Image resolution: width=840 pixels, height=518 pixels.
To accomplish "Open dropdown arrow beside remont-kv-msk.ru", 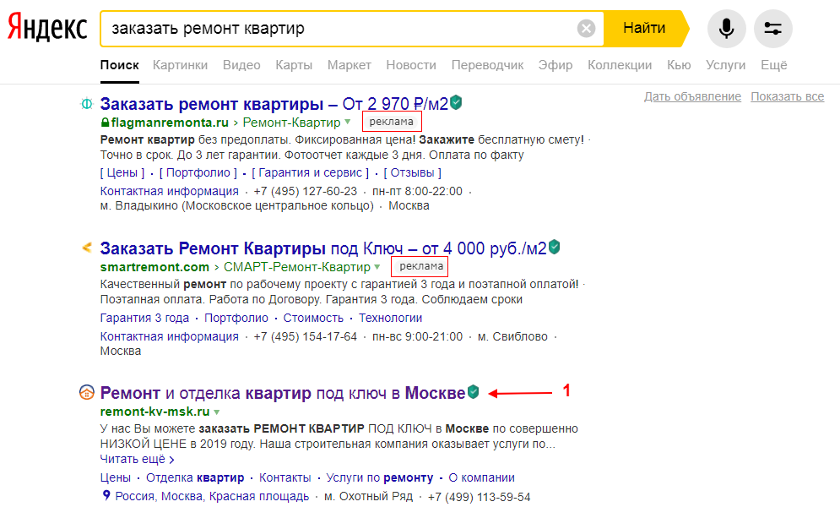I will pos(217,412).
